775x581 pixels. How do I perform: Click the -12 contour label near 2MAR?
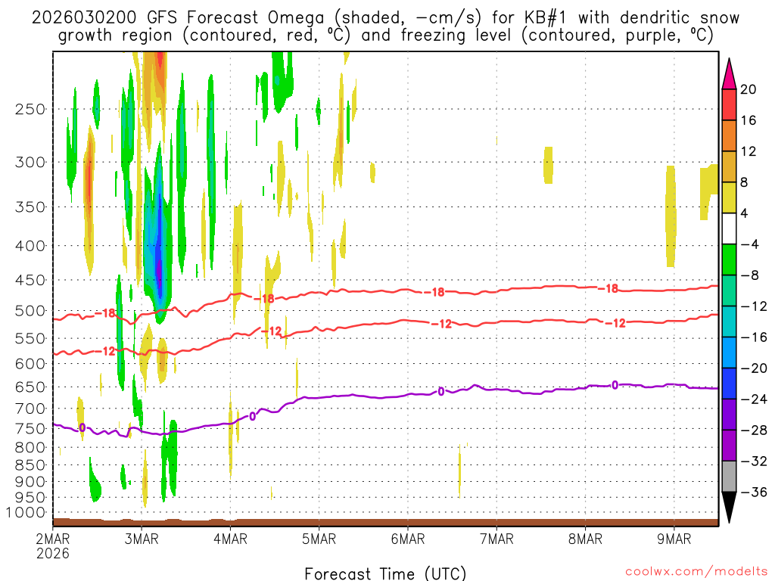click(x=104, y=351)
